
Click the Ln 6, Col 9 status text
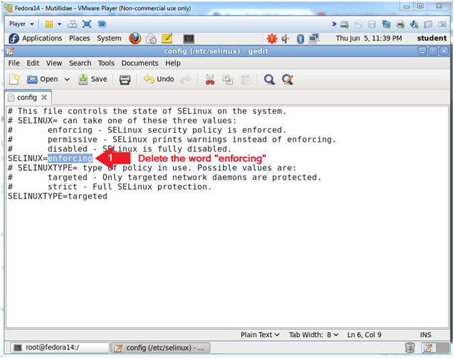(x=364, y=335)
